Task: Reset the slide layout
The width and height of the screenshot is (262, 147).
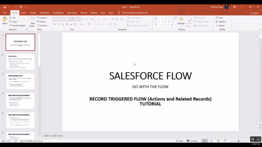Action: (41, 22)
